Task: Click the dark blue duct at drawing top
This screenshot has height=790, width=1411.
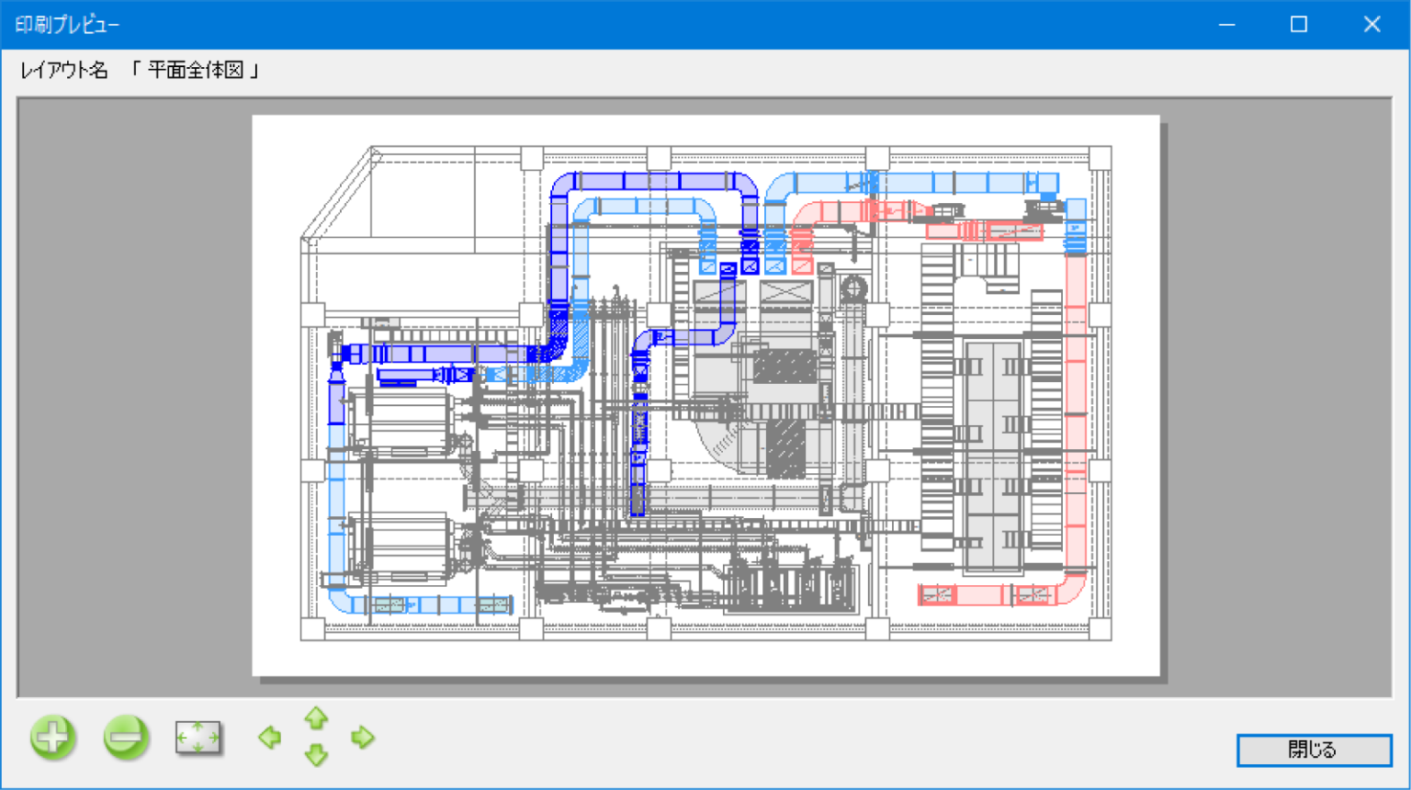Action: coord(652,181)
